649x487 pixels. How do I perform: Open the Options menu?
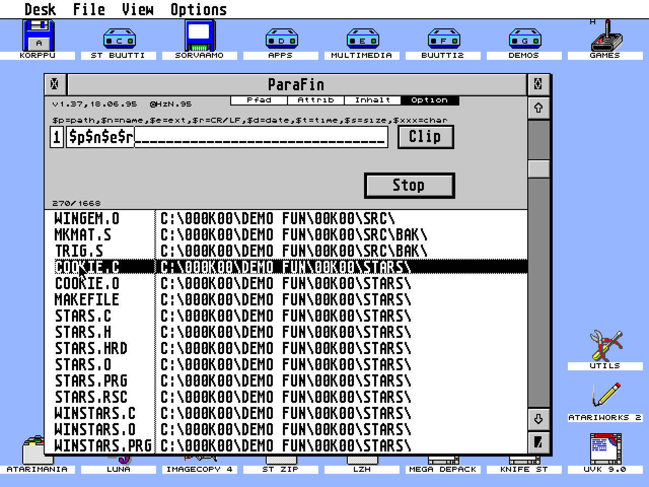198,9
